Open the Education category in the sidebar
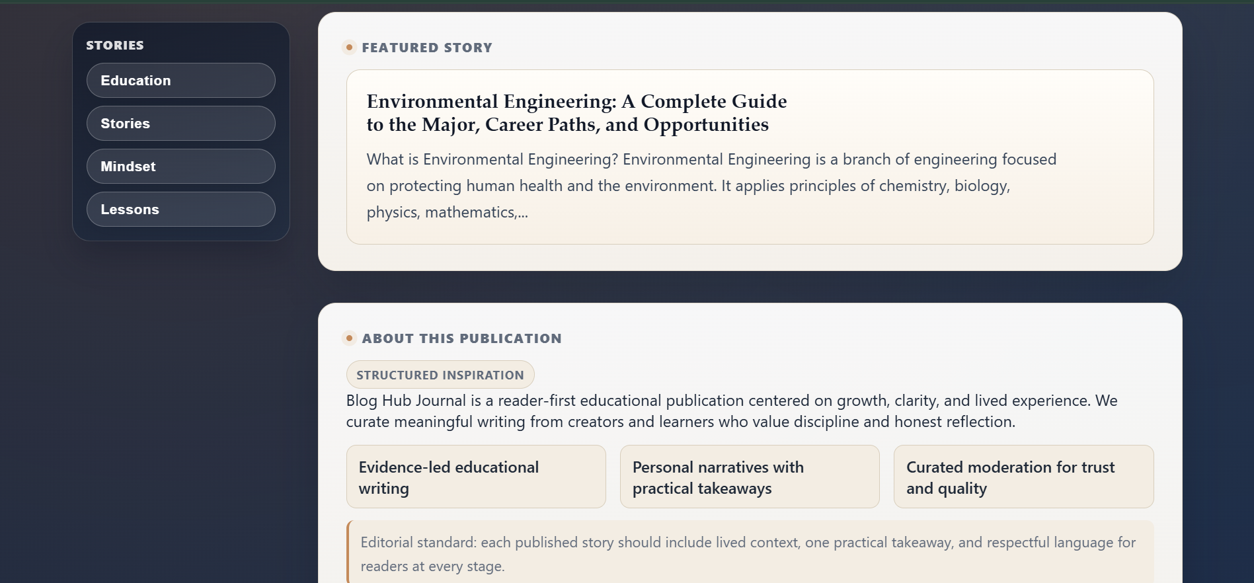Screen dimensions: 1254x583 (180, 81)
